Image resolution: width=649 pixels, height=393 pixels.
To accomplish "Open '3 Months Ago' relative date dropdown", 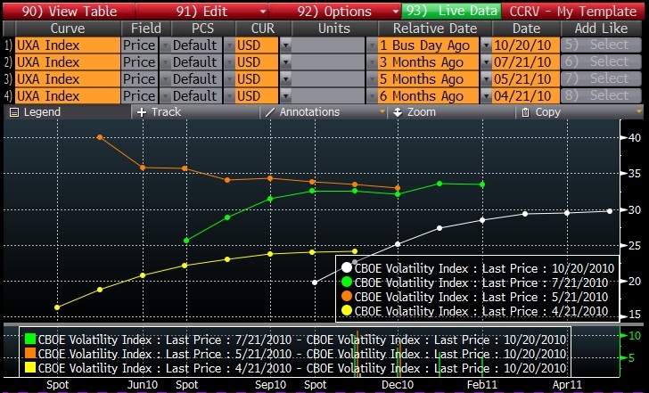I will (x=485, y=62).
